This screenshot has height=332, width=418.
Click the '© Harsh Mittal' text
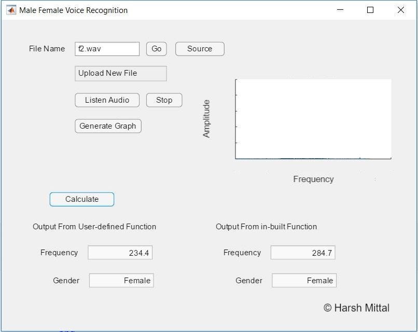click(x=356, y=308)
